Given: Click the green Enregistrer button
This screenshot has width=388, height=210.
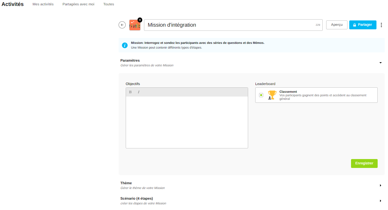Looking at the screenshot, I should click(x=364, y=163).
